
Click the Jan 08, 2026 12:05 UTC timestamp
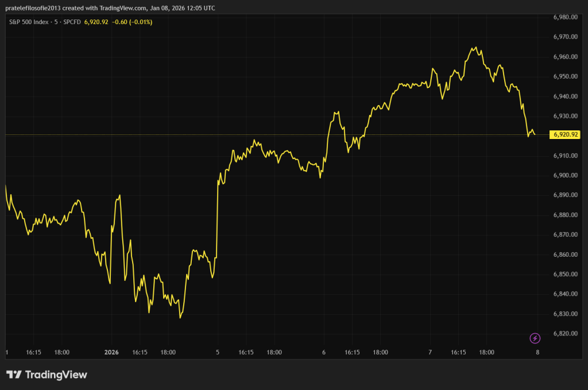click(183, 8)
